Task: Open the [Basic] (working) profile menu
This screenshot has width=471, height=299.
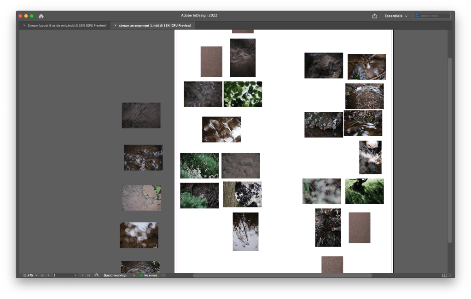Action: [134, 276]
